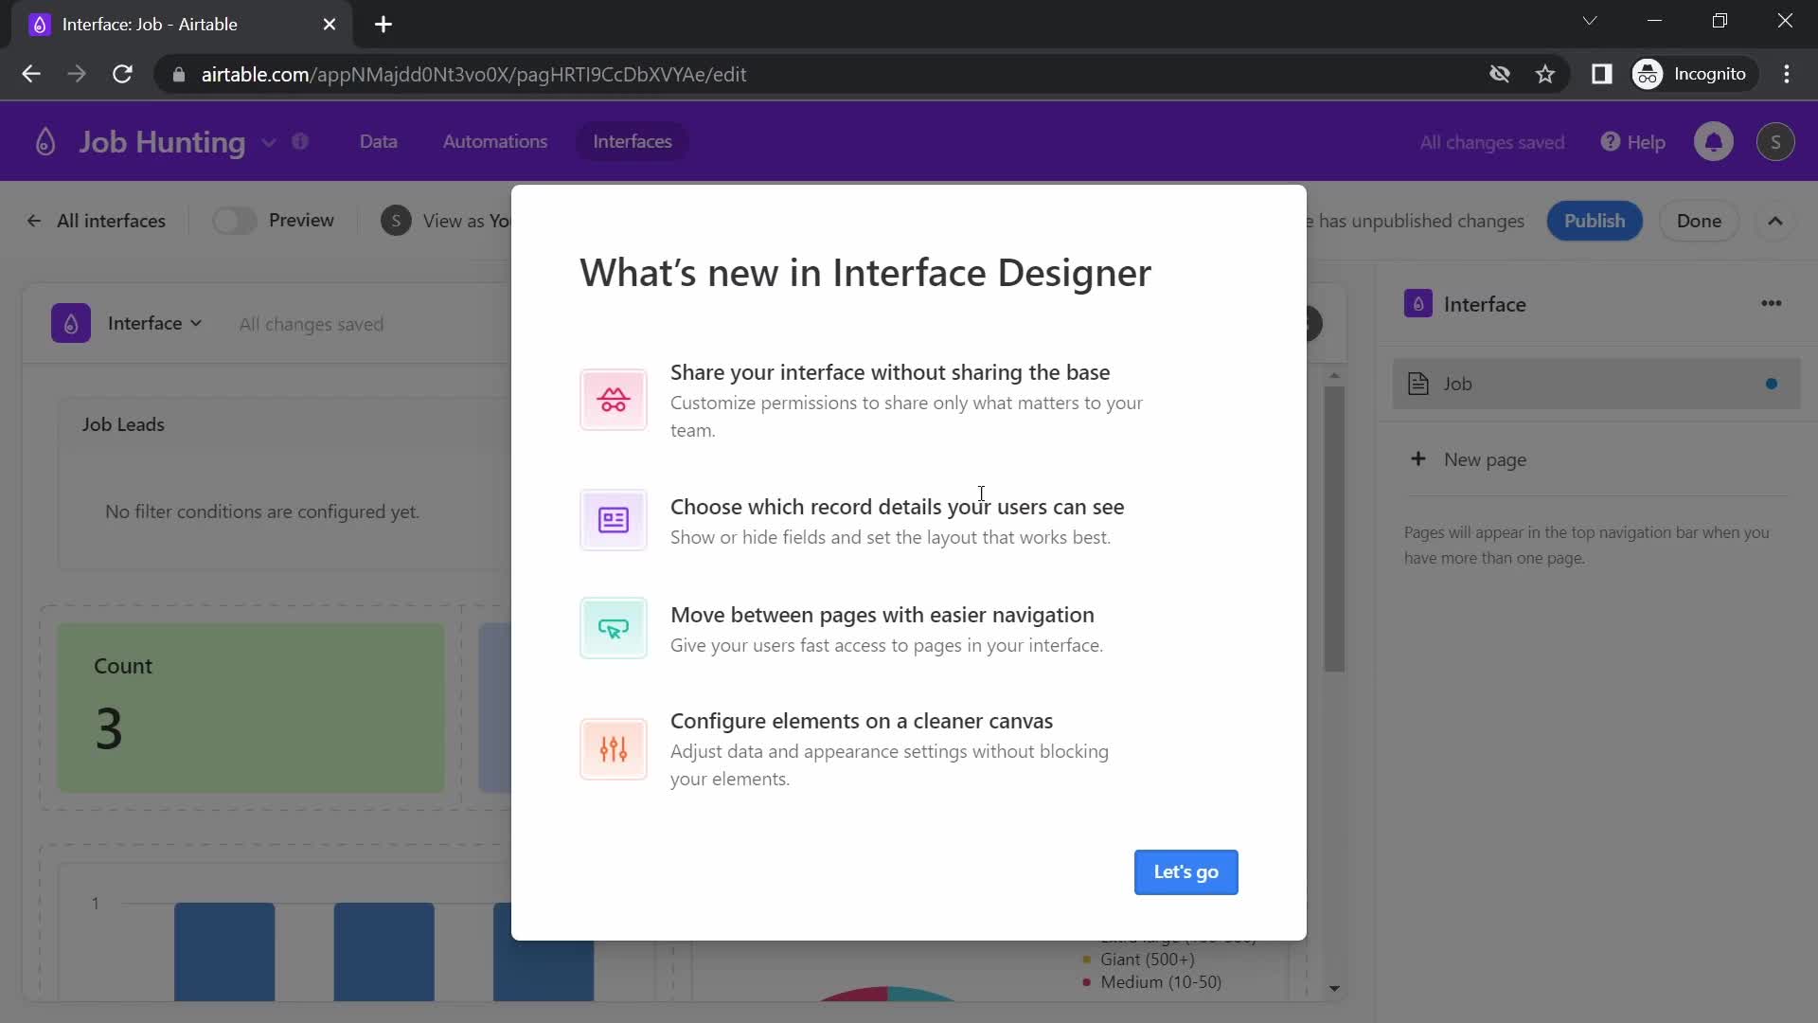Click the notifications bell icon
The width and height of the screenshot is (1818, 1023).
(1713, 140)
